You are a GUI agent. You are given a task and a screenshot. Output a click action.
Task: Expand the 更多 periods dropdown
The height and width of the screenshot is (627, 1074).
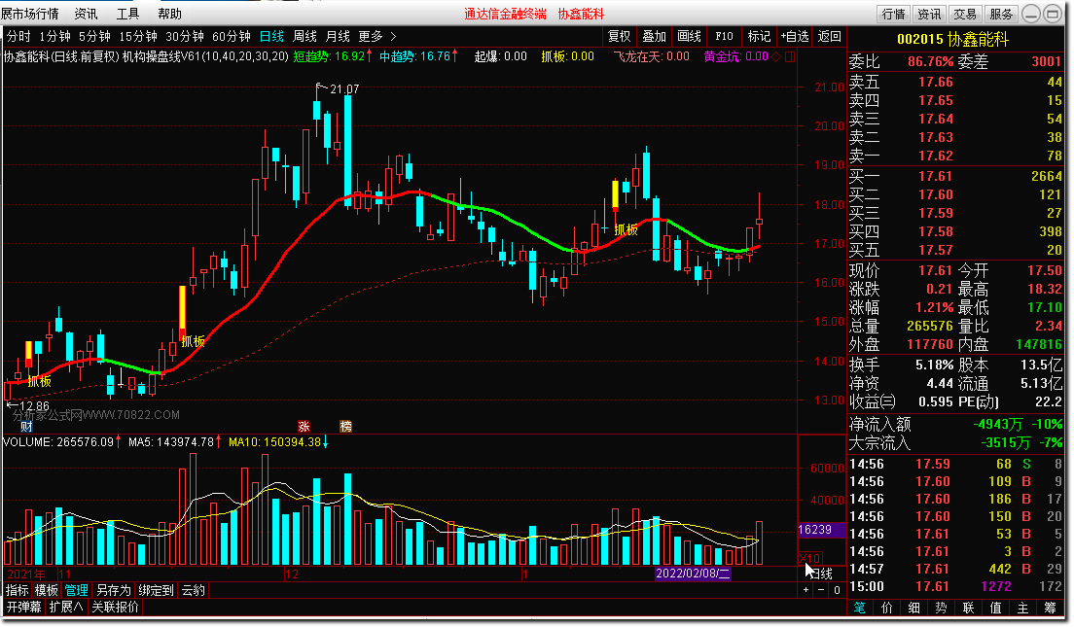click(x=371, y=36)
